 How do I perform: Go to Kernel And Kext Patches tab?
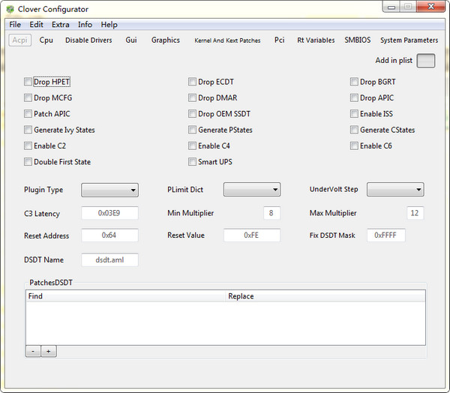[x=227, y=40]
